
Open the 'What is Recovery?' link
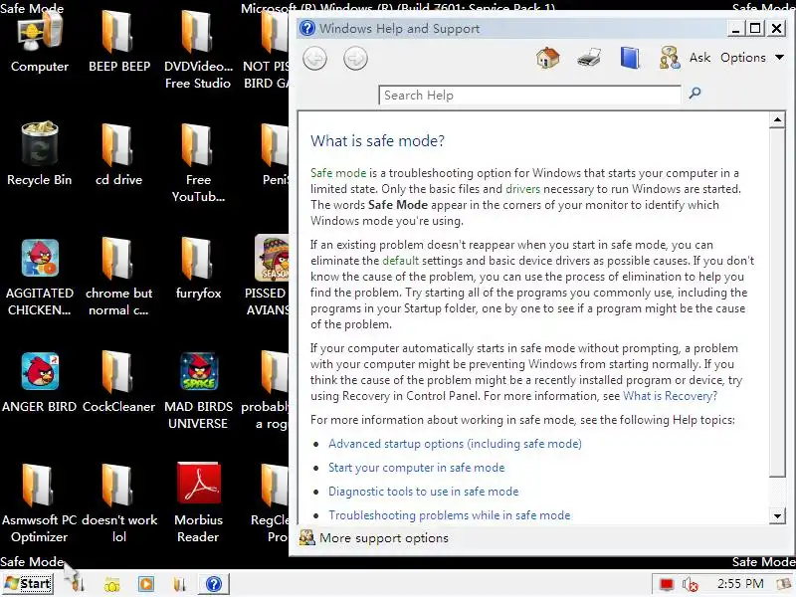coord(670,396)
